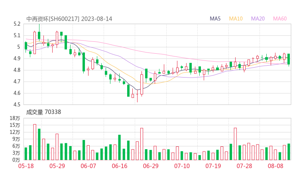Click the 08-08 date label
The image size is (295, 175).
(x=275, y=166)
